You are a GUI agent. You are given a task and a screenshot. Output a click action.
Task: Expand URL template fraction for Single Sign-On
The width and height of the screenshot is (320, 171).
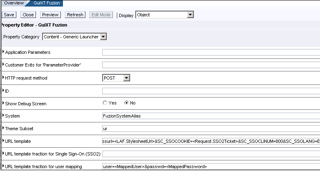click(x=3, y=153)
